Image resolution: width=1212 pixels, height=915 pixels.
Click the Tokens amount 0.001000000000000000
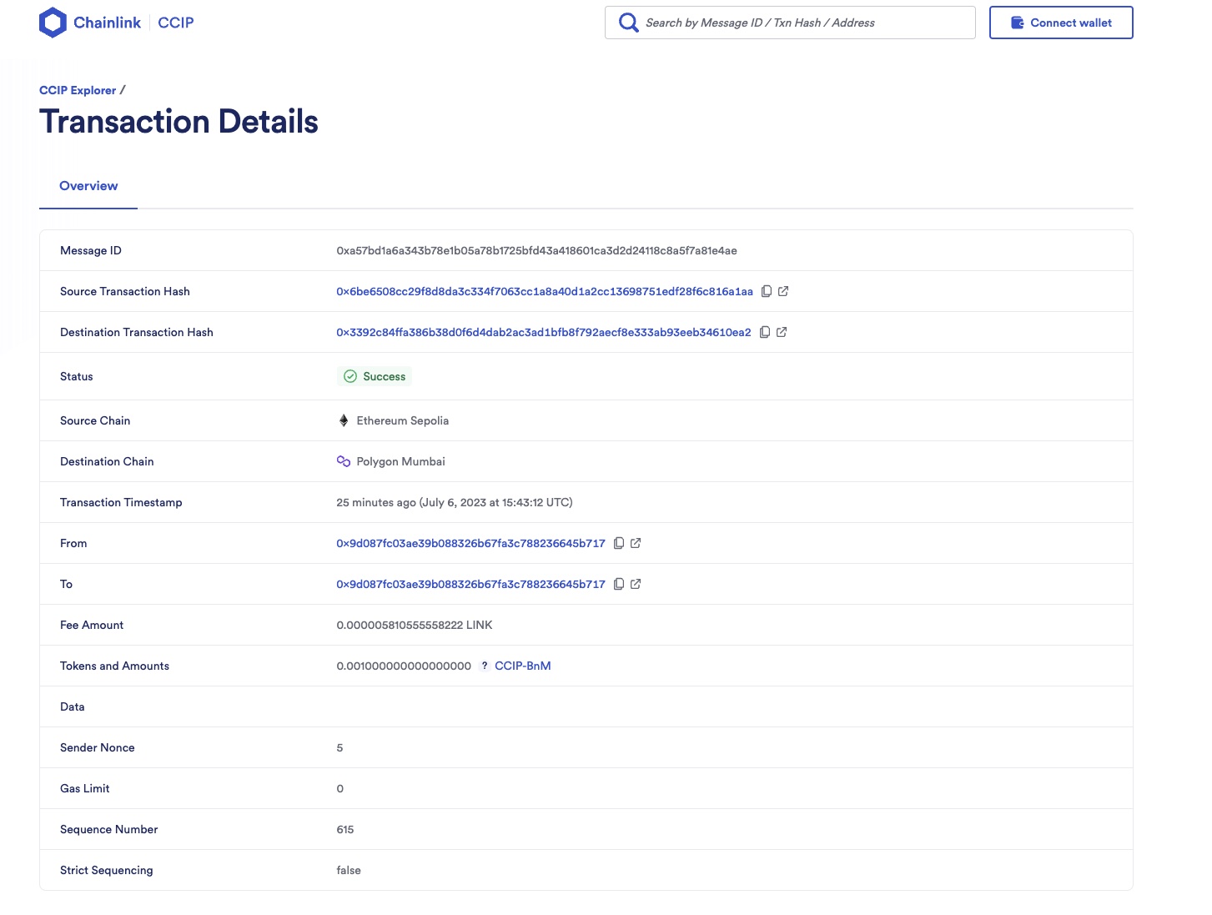tap(404, 666)
